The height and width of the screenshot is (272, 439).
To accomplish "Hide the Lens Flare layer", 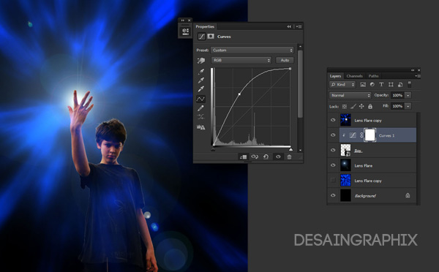I will point(333,165).
